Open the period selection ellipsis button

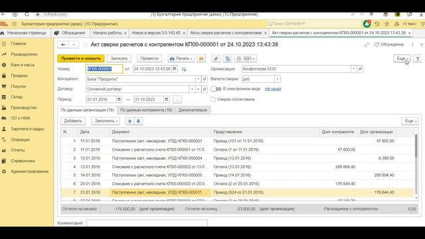point(177,100)
